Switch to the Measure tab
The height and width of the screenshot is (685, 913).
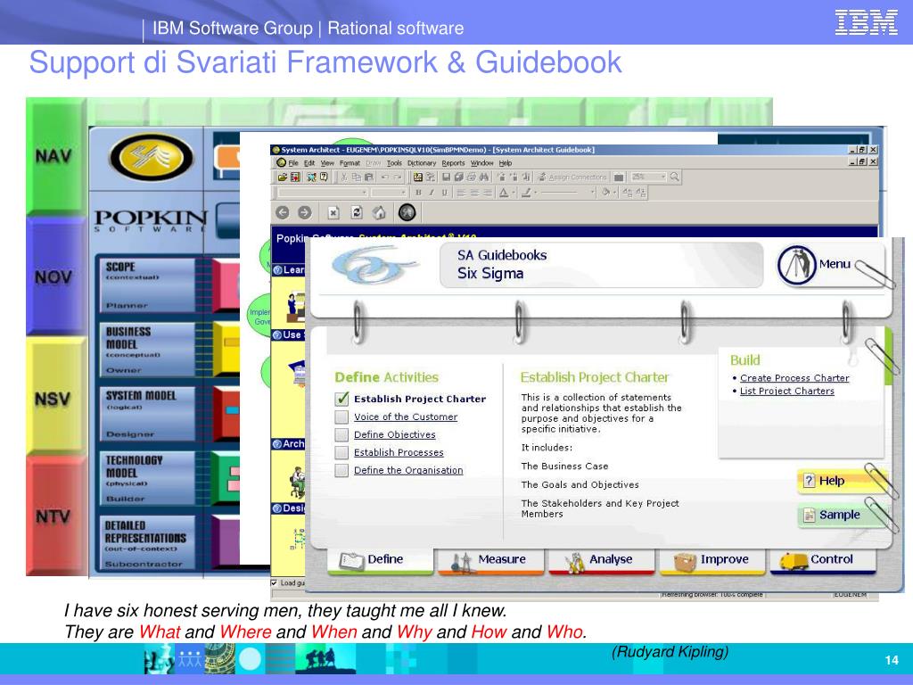[490, 560]
